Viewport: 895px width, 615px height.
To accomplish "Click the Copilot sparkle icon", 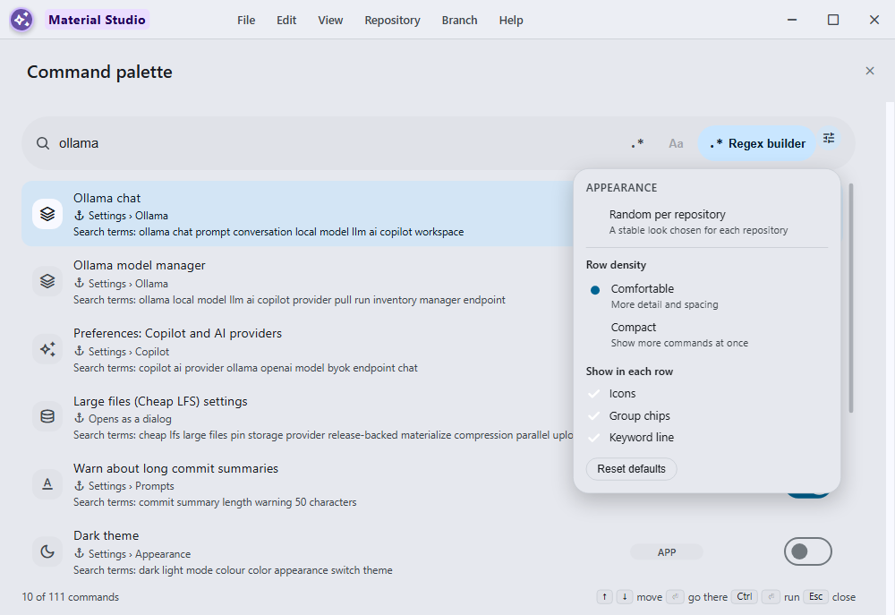I will pyautogui.click(x=47, y=349).
